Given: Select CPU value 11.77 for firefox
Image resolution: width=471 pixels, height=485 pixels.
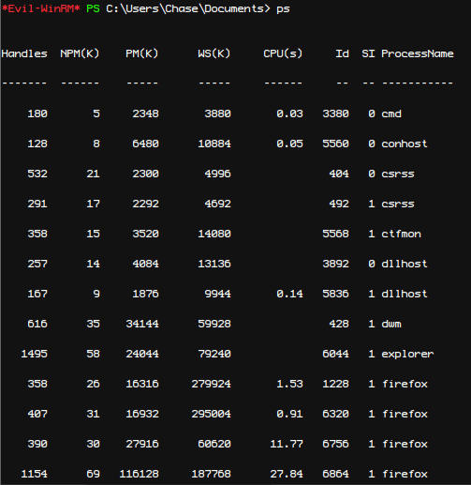Looking at the screenshot, I should click(x=287, y=444).
